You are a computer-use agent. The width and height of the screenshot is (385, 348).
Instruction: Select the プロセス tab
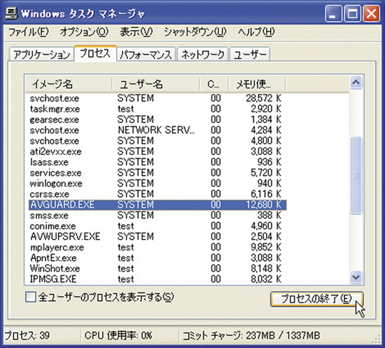point(95,53)
